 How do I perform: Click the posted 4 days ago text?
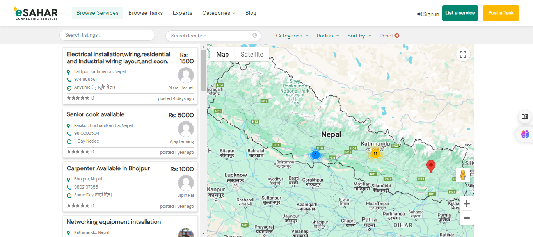coord(176,98)
